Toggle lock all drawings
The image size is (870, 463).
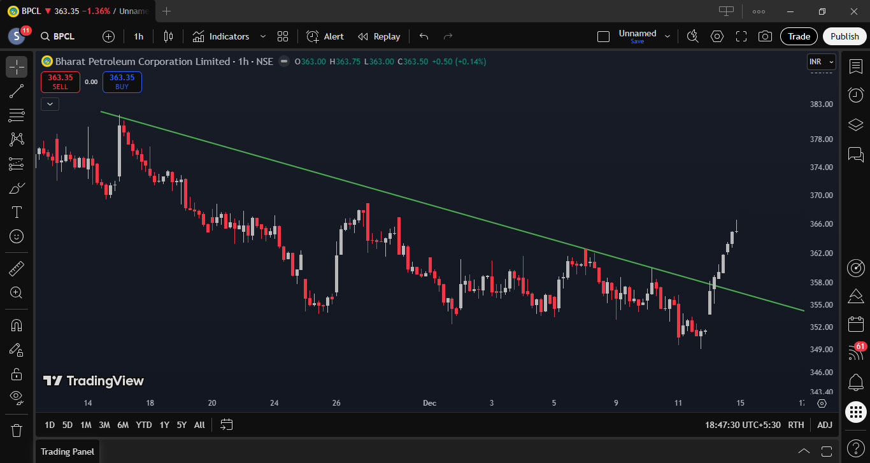(x=17, y=373)
